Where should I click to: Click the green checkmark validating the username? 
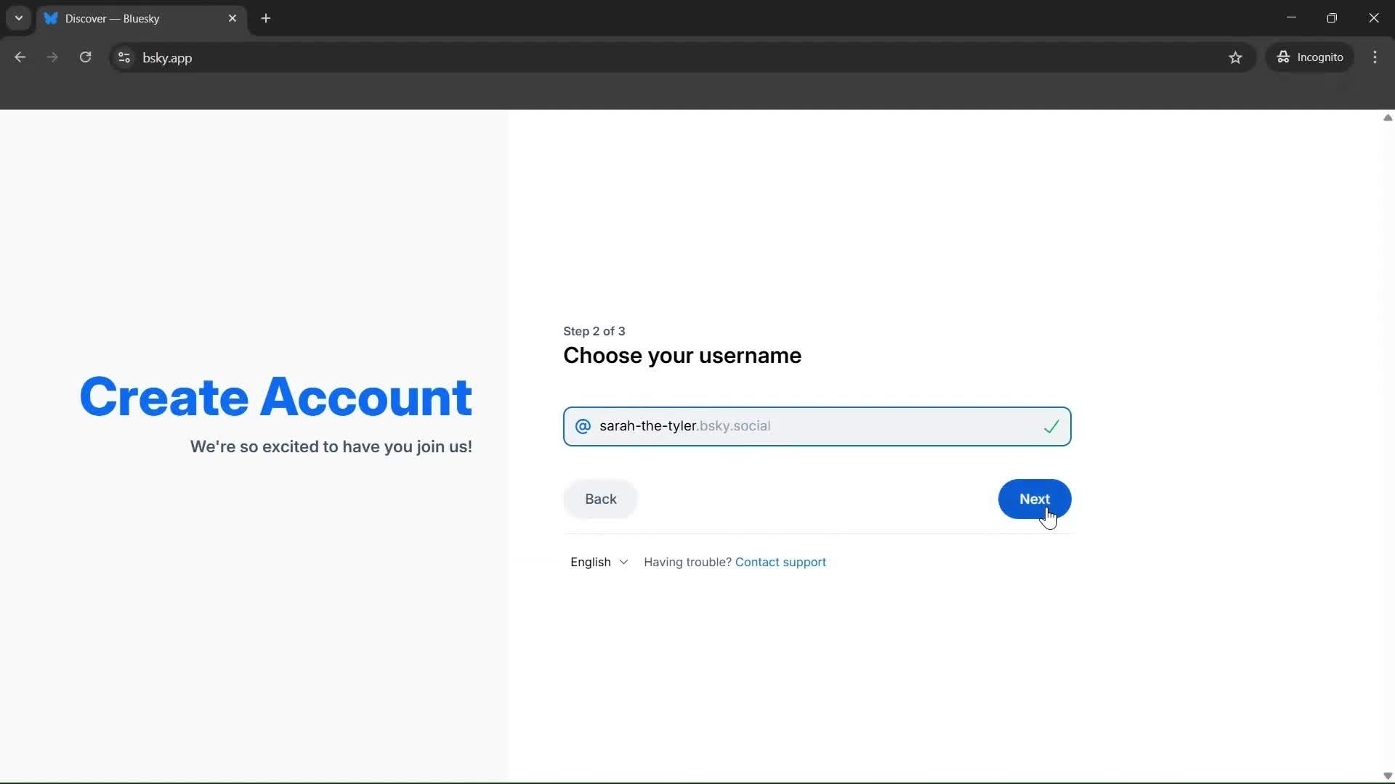click(x=1052, y=427)
